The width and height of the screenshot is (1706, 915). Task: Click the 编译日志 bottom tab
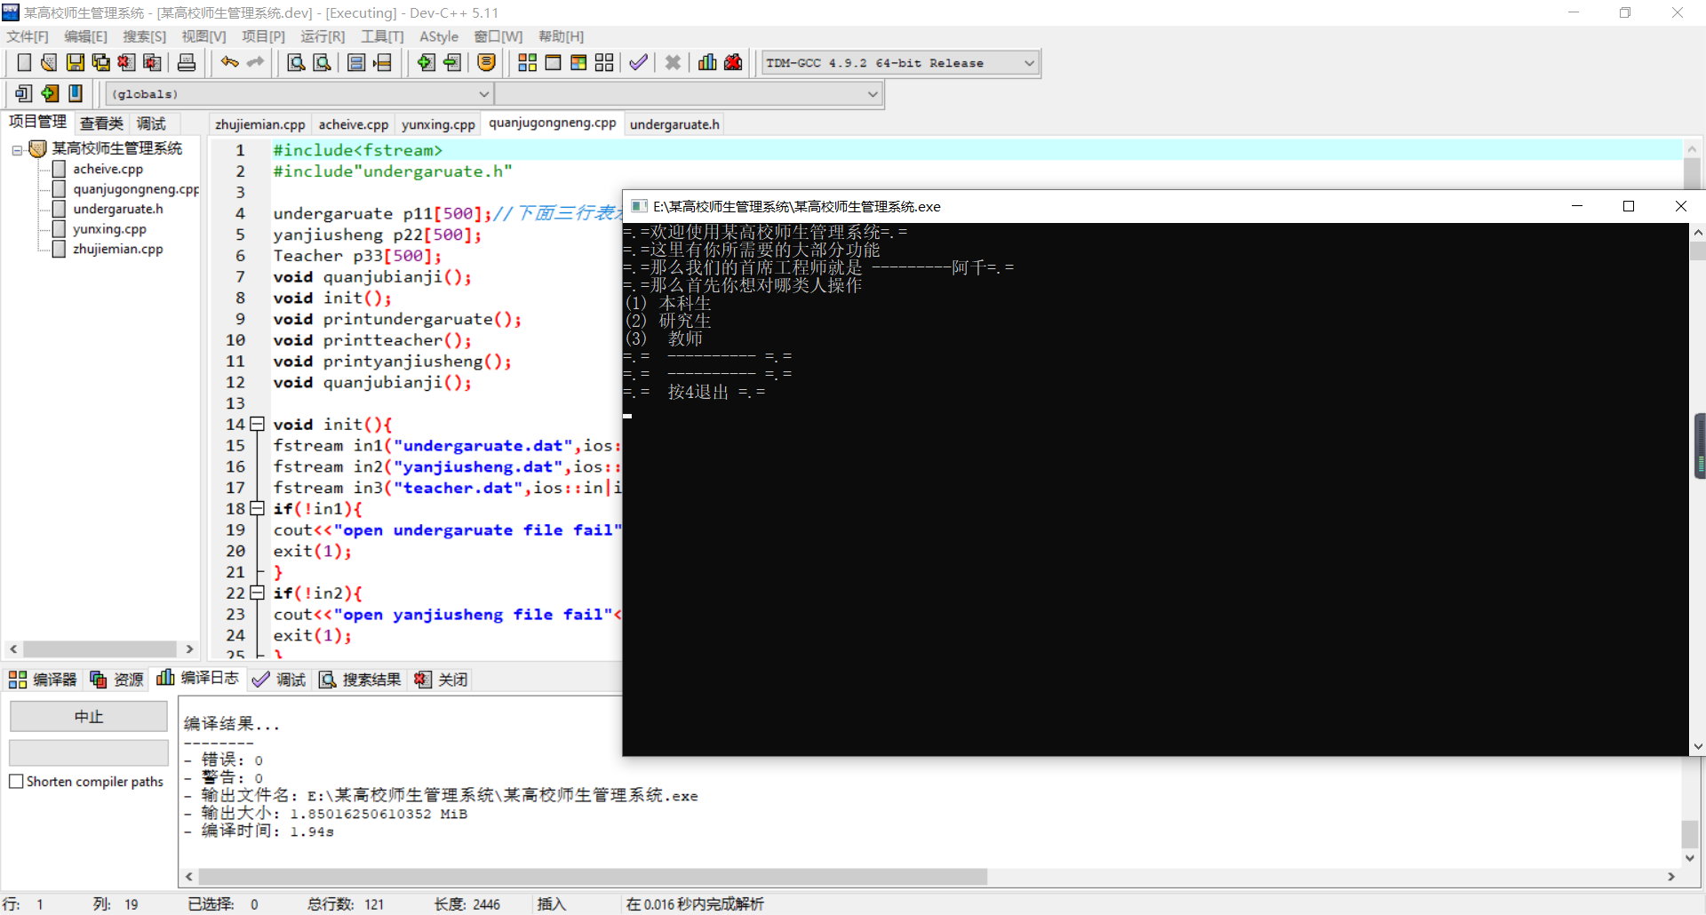[x=198, y=679]
